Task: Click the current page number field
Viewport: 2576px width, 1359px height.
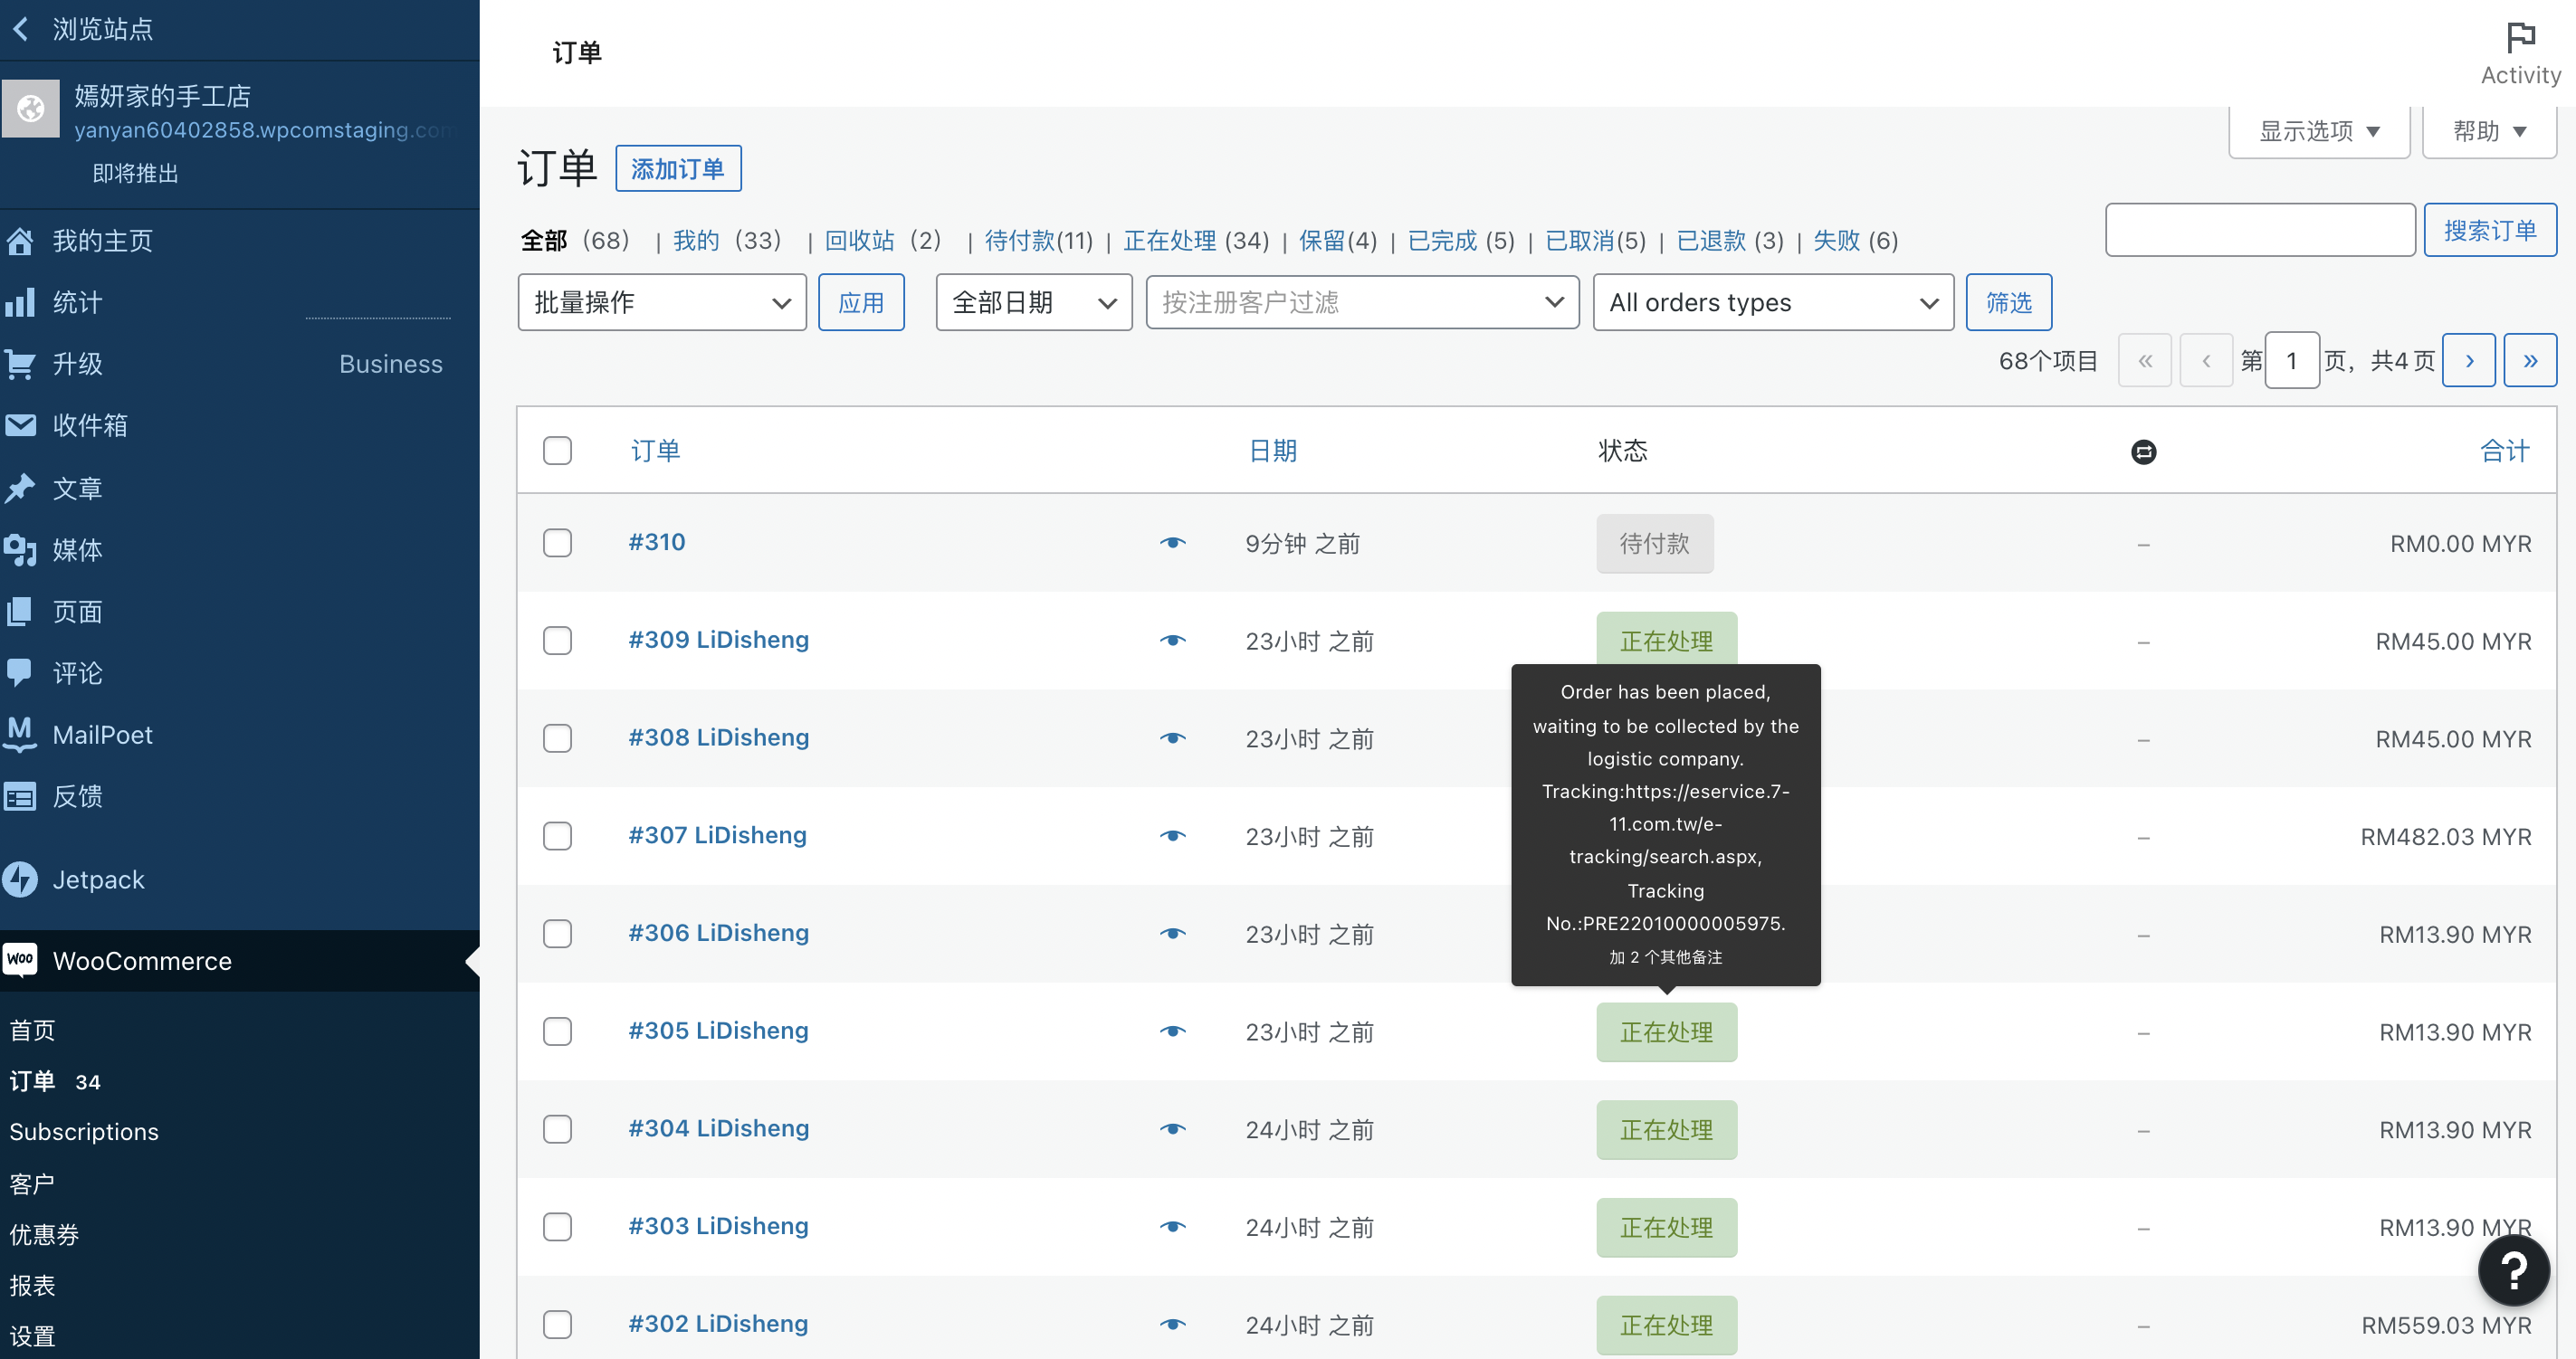Action: [2291, 361]
